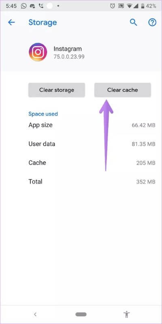Select the App size row
Viewport: 162px width, 324px height.
pyautogui.click(x=92, y=125)
